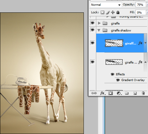Click the selected giraff... layer thumbnail
Viewport: 148px width, 134px height.
click(x=114, y=43)
